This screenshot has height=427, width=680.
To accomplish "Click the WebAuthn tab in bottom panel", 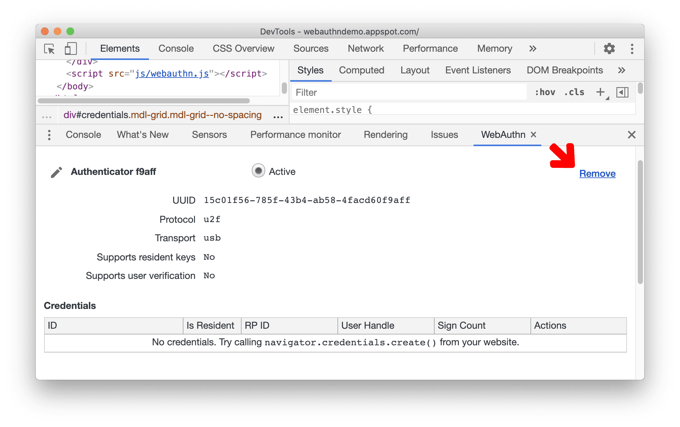I will [502, 135].
